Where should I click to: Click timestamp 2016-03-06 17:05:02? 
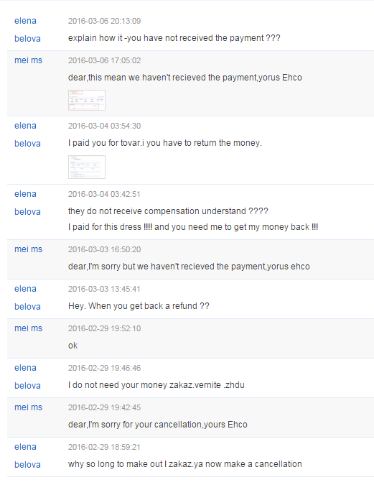click(104, 60)
